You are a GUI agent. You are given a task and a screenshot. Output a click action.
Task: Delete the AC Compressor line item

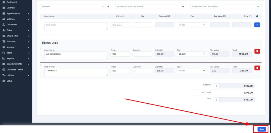257,51
